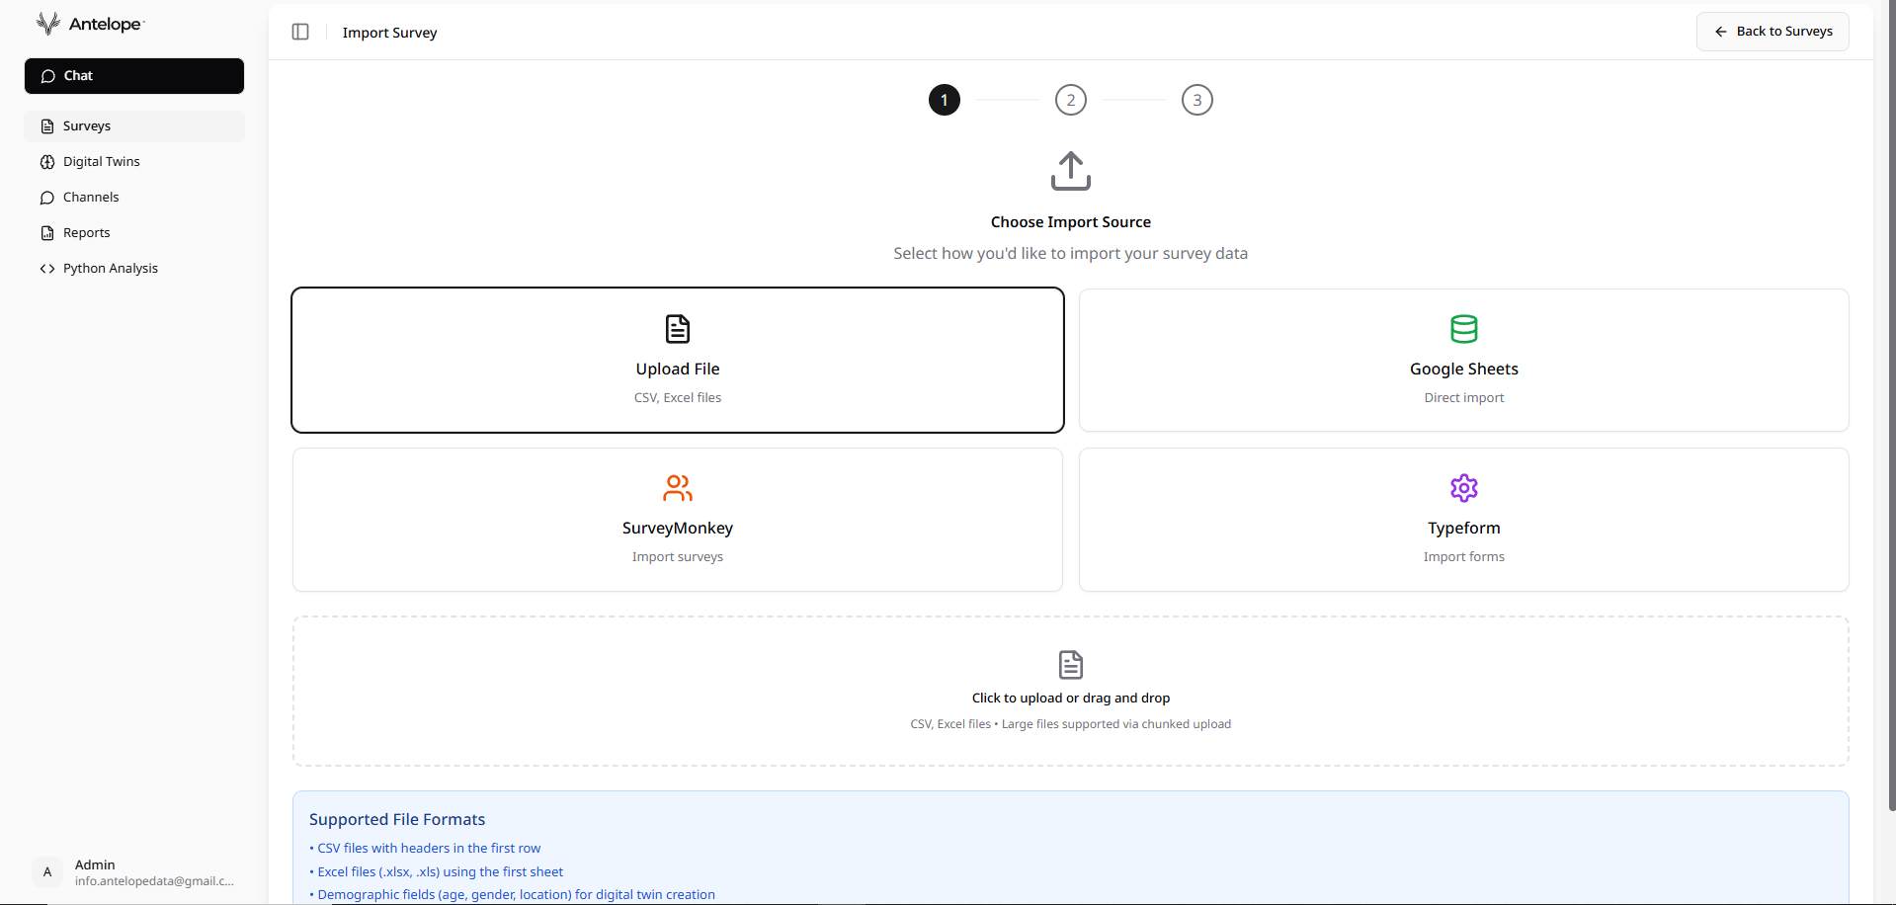Image resolution: width=1896 pixels, height=905 pixels.
Task: Click the Upload File document icon
Action: (677, 328)
